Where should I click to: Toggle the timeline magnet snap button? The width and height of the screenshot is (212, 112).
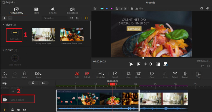point(43,83)
